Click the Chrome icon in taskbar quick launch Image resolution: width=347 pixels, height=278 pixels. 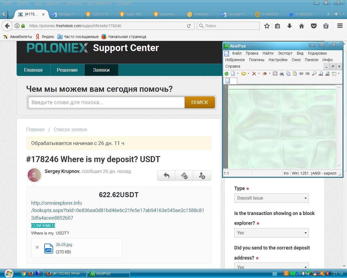click(x=24, y=273)
